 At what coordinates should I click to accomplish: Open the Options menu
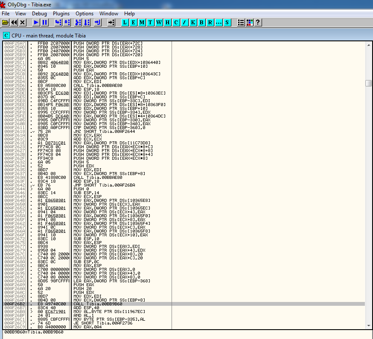pyautogui.click(x=85, y=14)
